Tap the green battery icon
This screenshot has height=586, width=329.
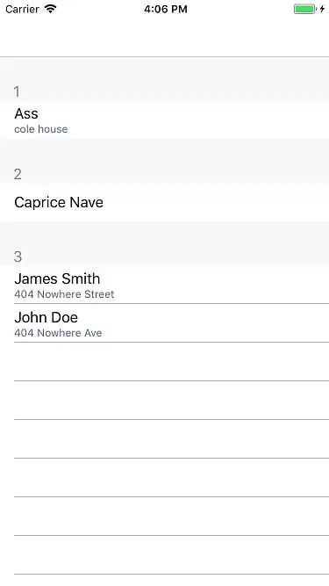(304, 9)
